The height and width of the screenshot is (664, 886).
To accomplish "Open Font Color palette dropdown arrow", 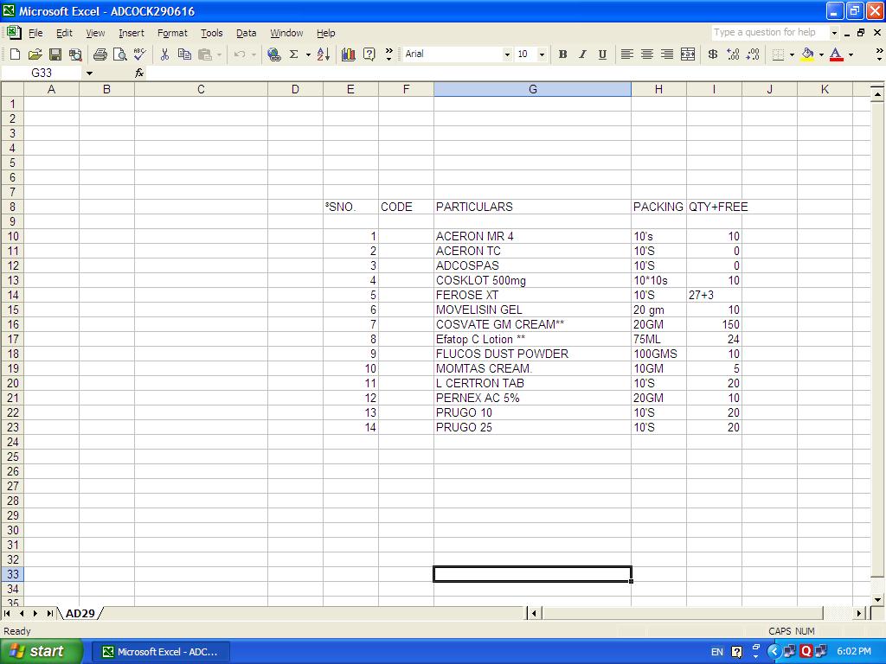I will (x=851, y=54).
